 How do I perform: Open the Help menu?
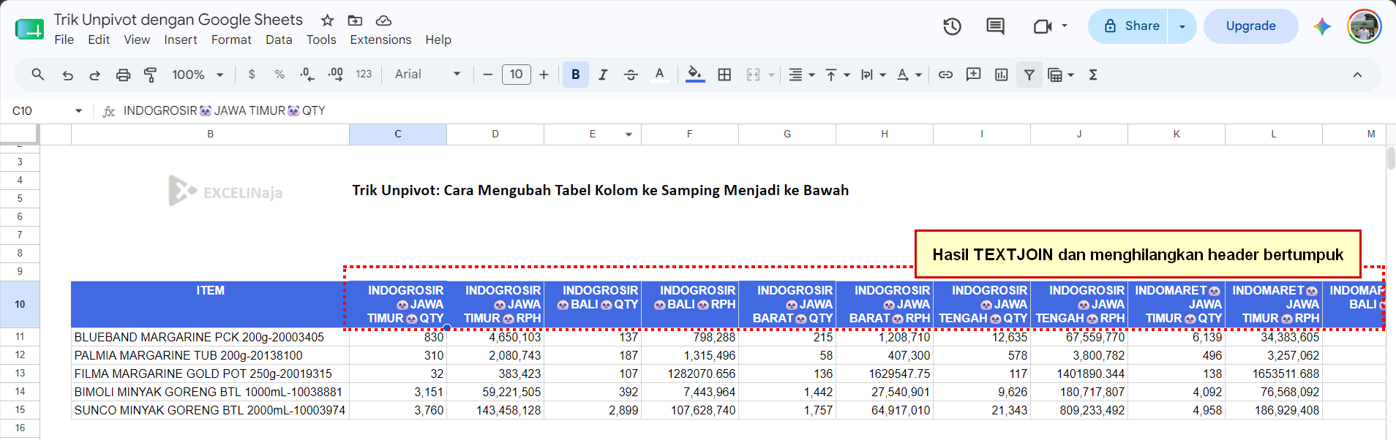(438, 39)
